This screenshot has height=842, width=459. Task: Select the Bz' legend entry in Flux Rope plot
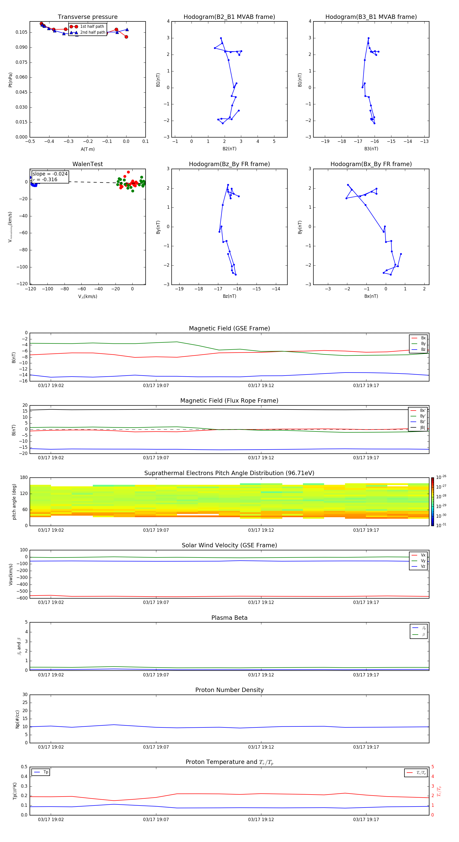click(x=418, y=422)
